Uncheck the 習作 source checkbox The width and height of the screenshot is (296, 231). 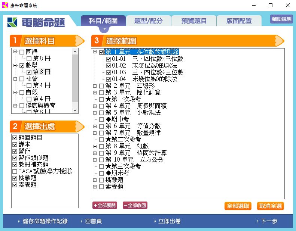pos(15,152)
